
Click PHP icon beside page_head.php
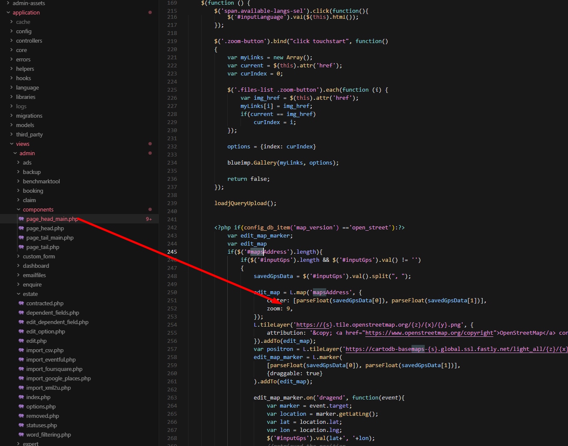click(21, 229)
